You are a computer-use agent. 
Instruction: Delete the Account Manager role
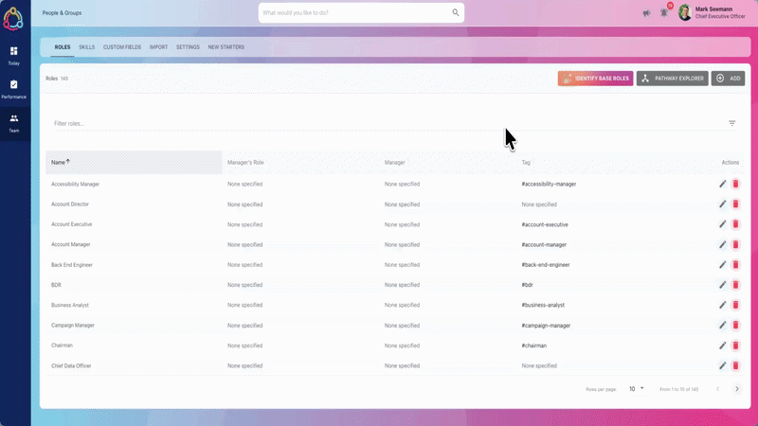735,244
